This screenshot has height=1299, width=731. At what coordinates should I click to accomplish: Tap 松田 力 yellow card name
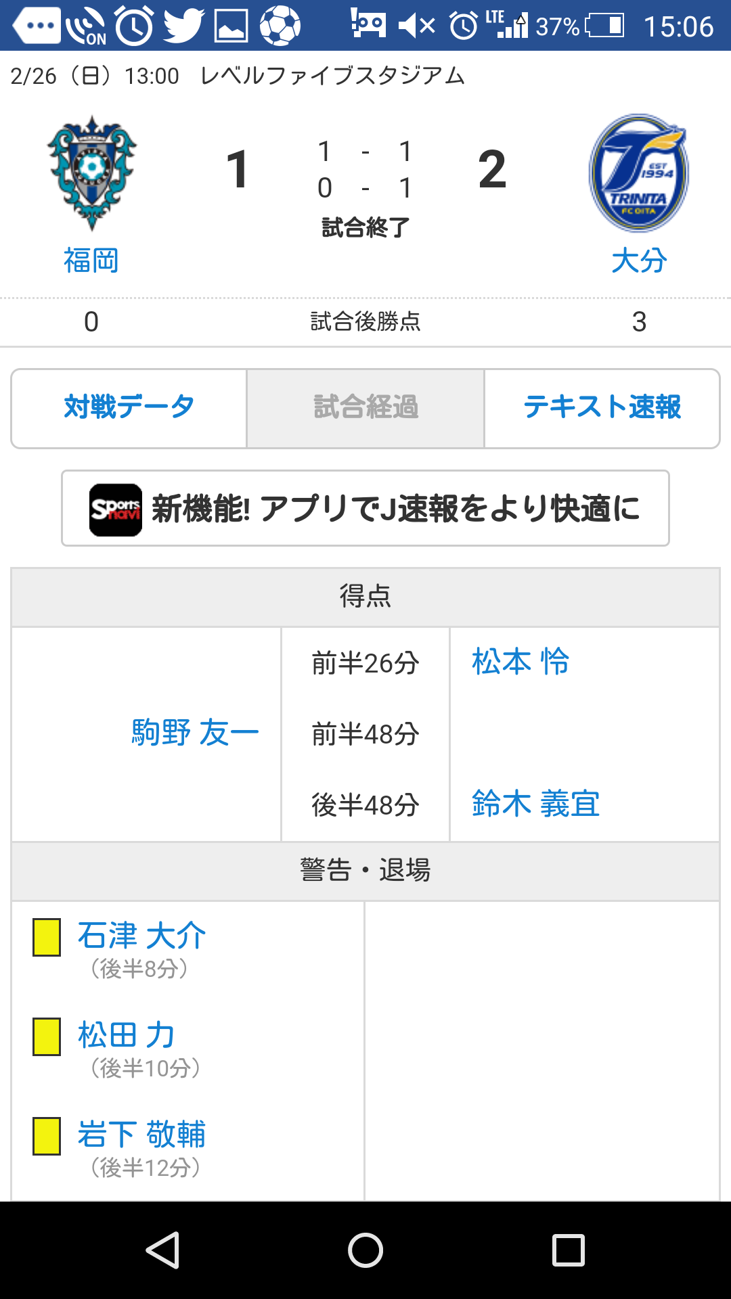pos(127,1035)
